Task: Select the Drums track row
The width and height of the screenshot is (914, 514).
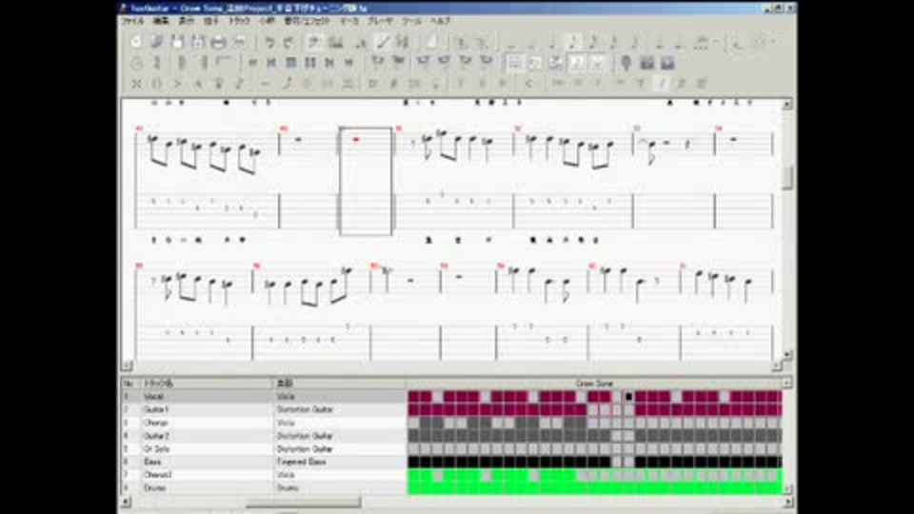Action: point(264,488)
